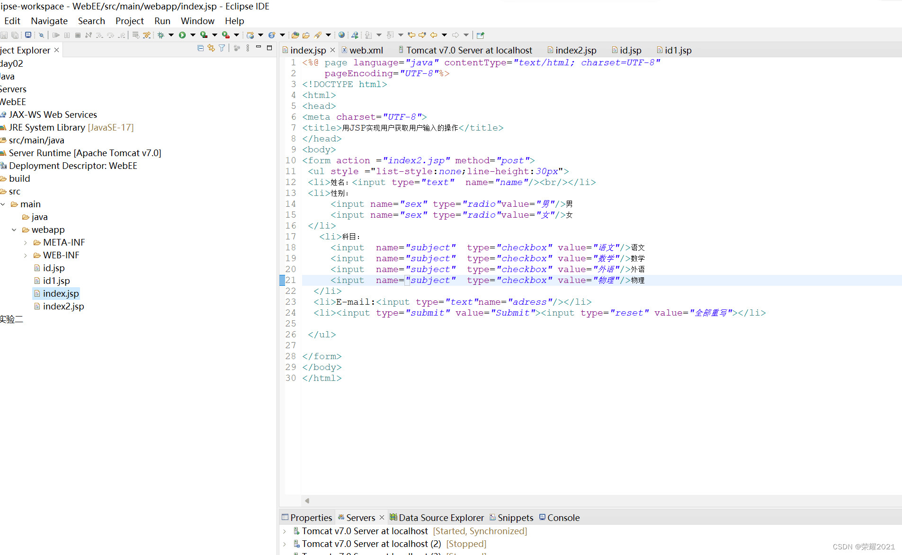Open the Window menu
The image size is (902, 555).
point(197,21)
